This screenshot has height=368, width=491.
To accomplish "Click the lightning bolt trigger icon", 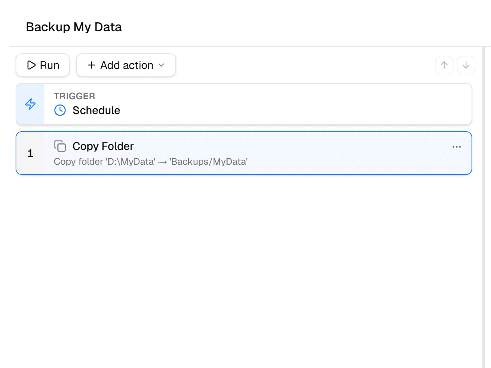I will [30, 104].
